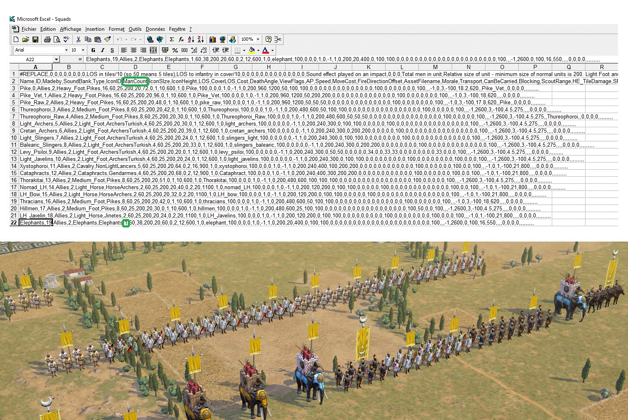Image resolution: width=628 pixels, height=420 pixels.
Task: Apply the borders button
Action: pyautogui.click(x=237, y=50)
